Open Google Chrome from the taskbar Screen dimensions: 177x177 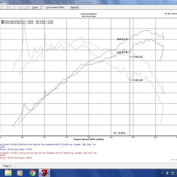coord(32,173)
